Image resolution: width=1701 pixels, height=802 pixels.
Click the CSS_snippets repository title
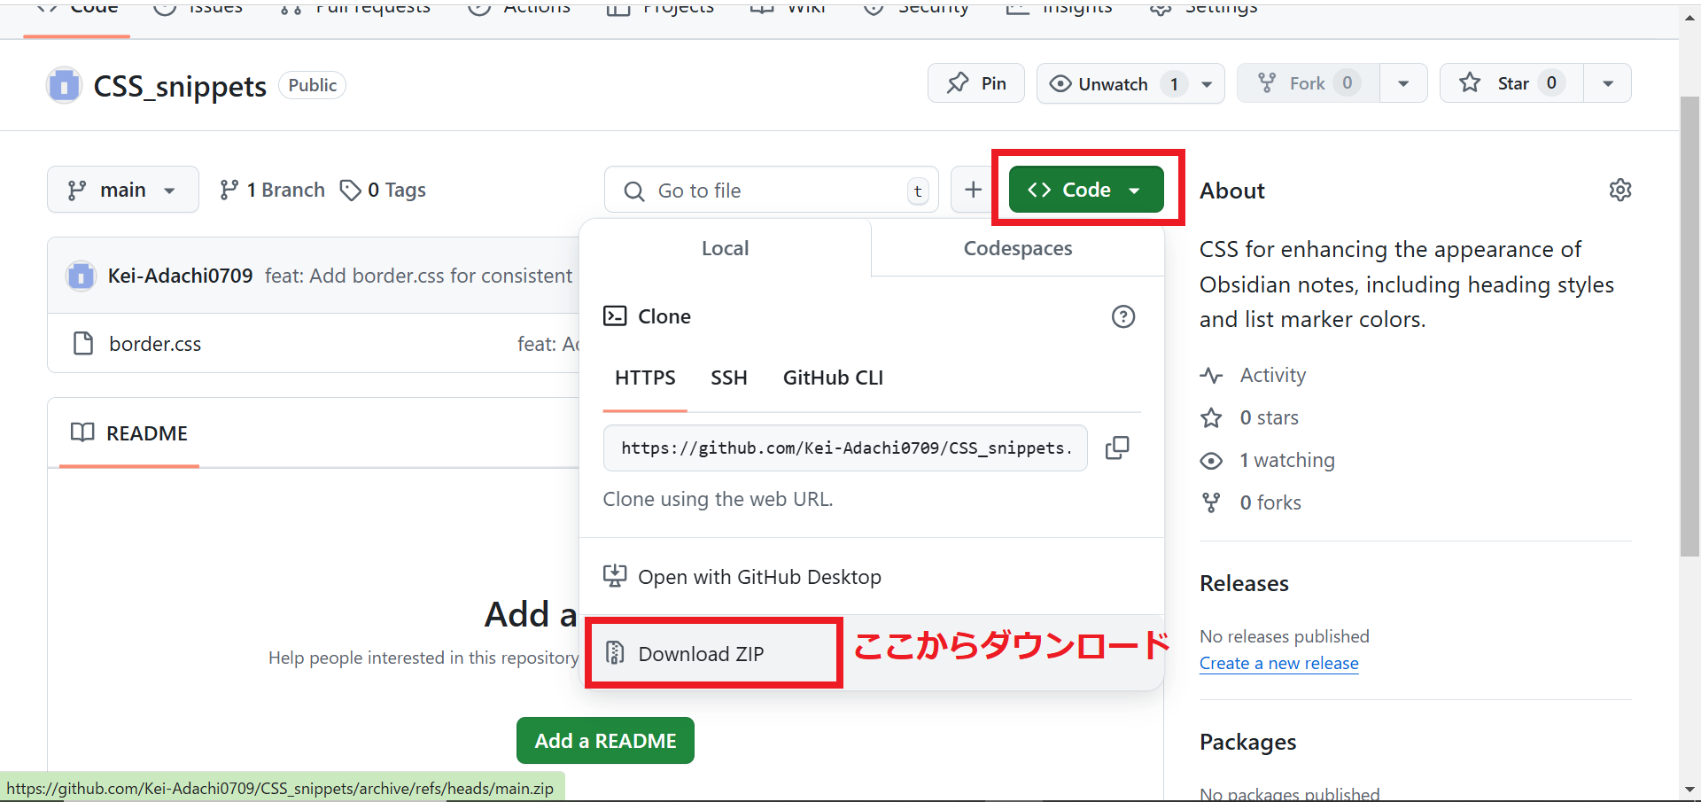(x=180, y=86)
